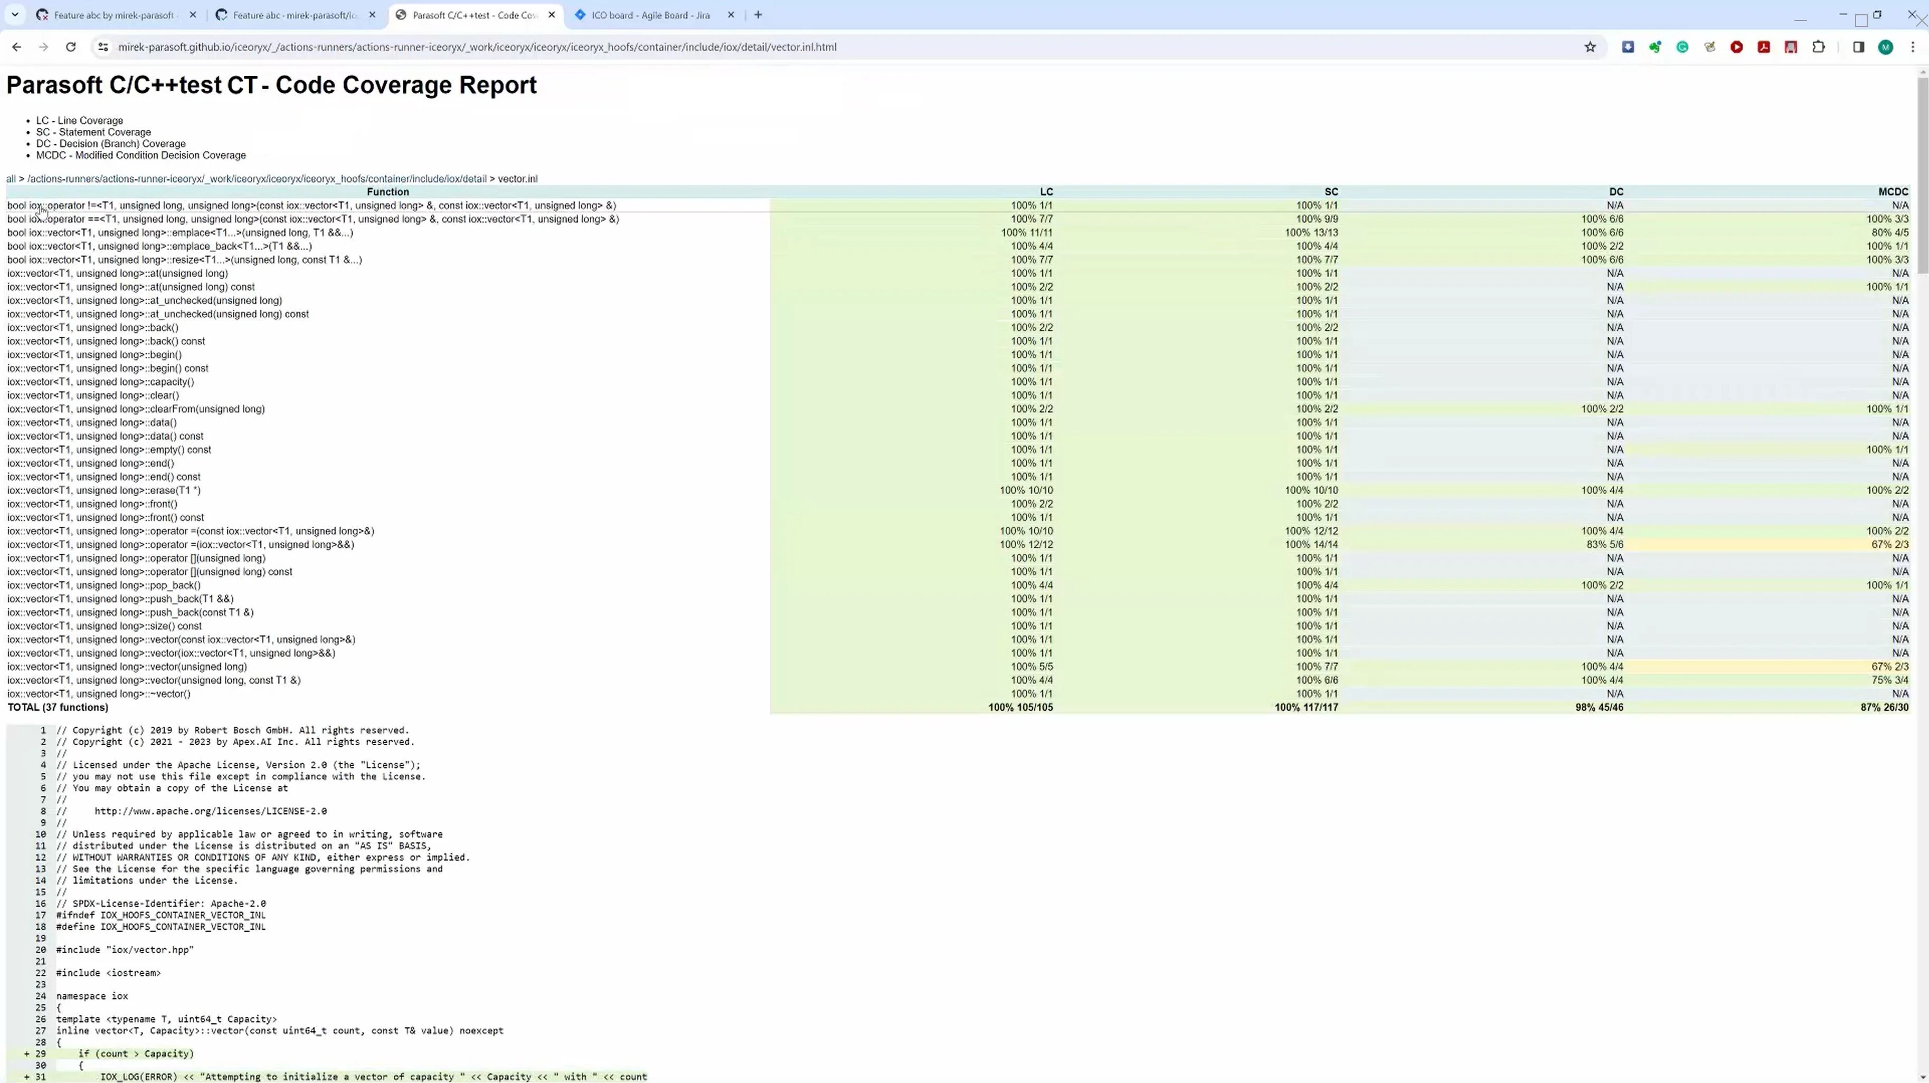Close the Parasoft C/C++test tab
This screenshot has height=1083, width=1929.
(551, 15)
